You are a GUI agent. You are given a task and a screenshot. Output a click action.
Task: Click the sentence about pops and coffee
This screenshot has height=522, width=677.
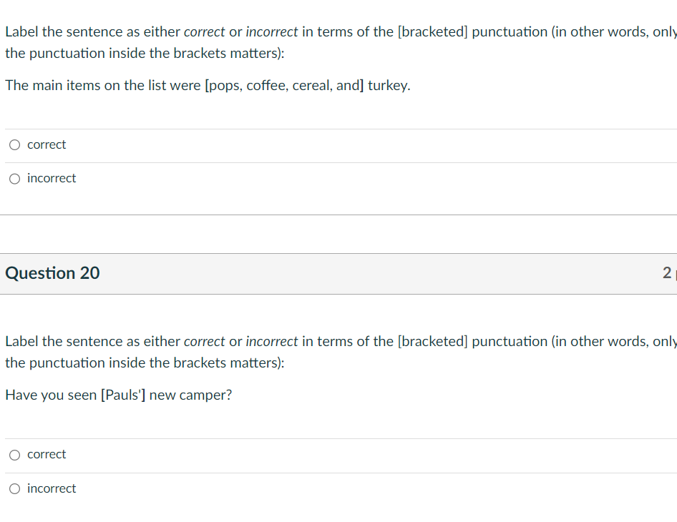pos(208,85)
